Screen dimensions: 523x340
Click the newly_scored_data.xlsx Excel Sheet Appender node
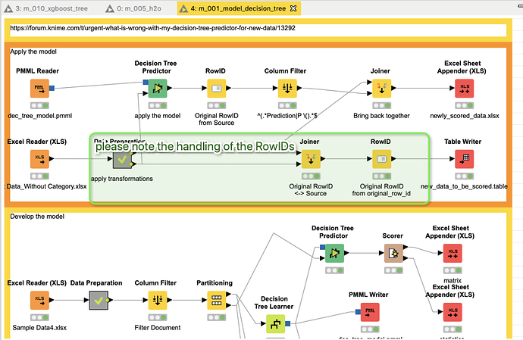click(x=464, y=89)
